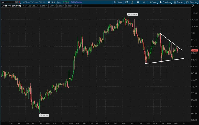Click the 626.43 price axis label
The image size is (199, 125).
[194, 120]
